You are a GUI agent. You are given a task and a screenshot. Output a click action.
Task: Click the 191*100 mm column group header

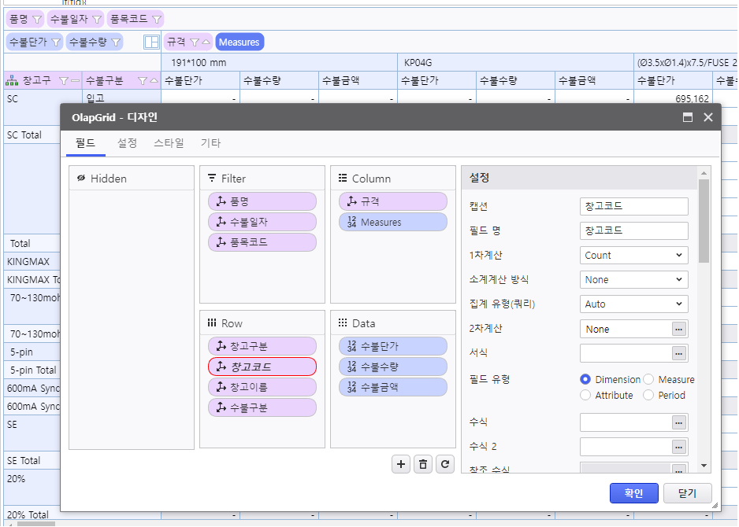click(279, 63)
